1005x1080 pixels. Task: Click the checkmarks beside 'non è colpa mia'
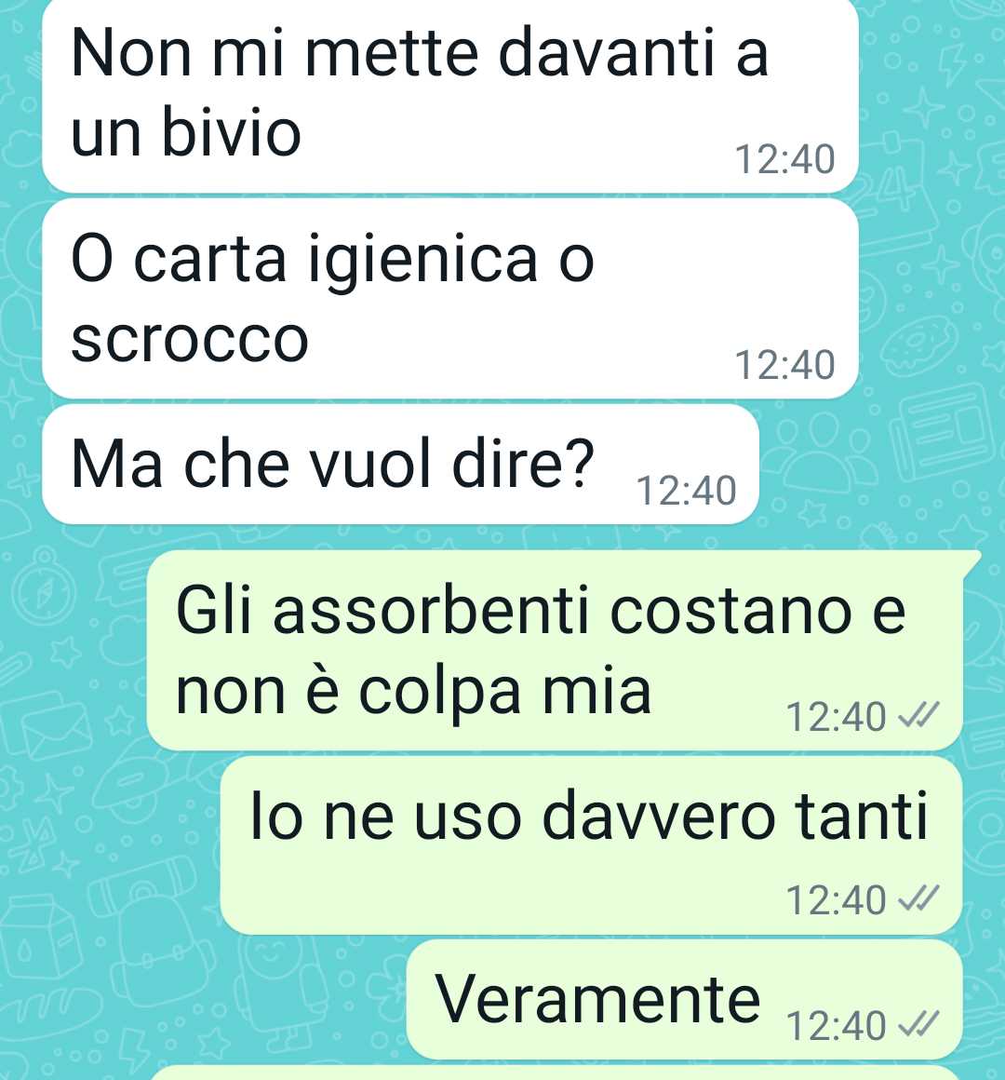919,716
